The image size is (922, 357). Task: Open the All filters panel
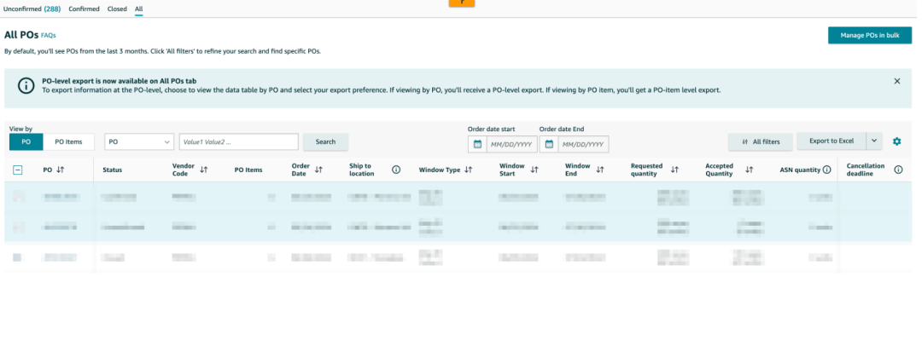(x=760, y=142)
